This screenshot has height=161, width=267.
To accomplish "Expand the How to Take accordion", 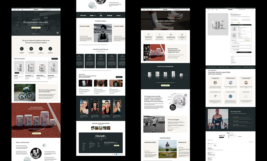I will [241, 61].
